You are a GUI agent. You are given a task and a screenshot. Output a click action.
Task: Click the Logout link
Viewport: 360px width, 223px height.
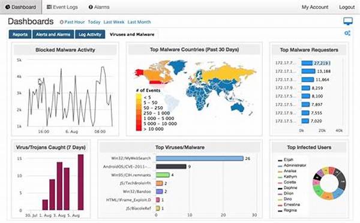coord(347,7)
